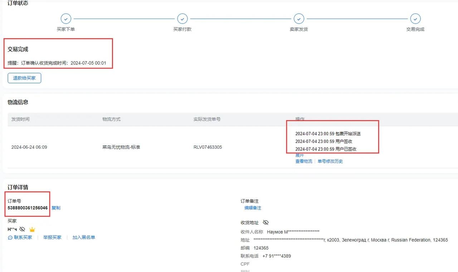
Task: Click the buyer's gold crown icon
Action: point(32,229)
